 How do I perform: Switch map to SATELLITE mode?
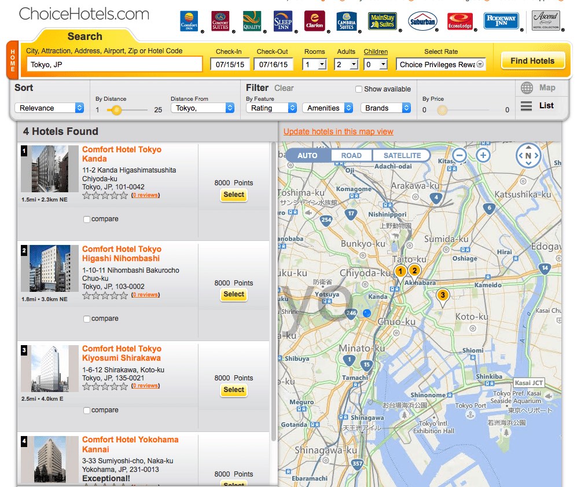(x=402, y=155)
